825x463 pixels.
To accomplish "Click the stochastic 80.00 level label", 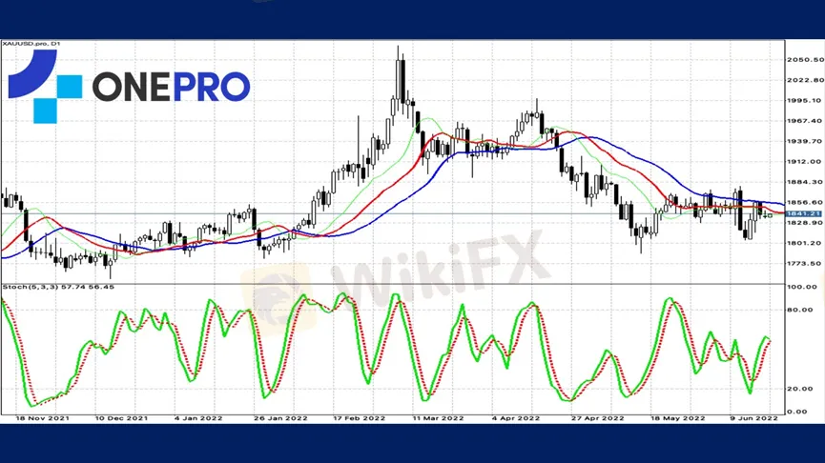I will 801,310.
